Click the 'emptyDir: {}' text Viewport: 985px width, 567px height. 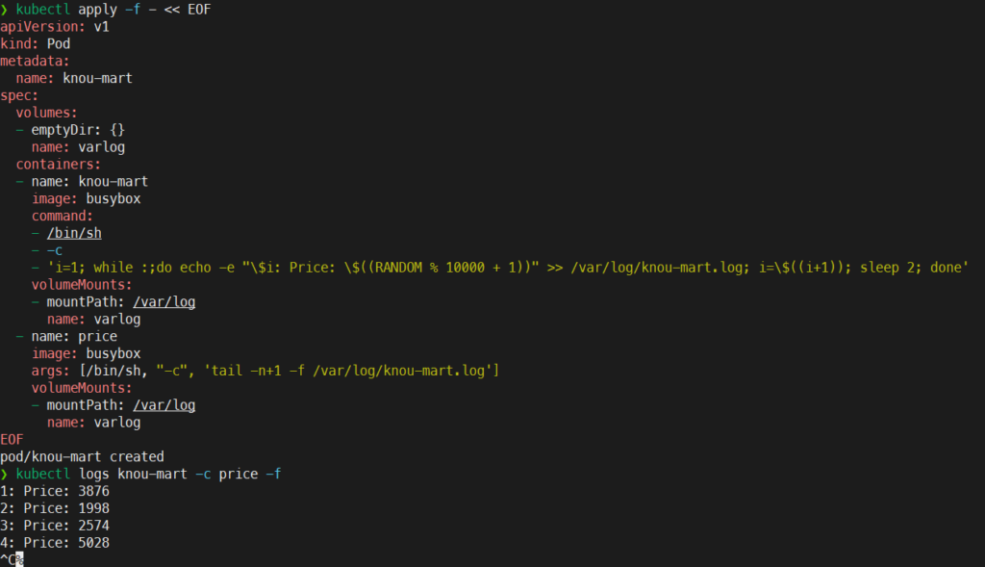point(78,130)
